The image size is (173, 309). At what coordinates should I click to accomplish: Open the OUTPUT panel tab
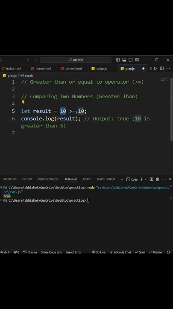27,179
